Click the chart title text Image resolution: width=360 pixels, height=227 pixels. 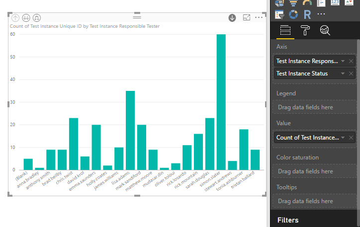pyautogui.click(x=85, y=26)
